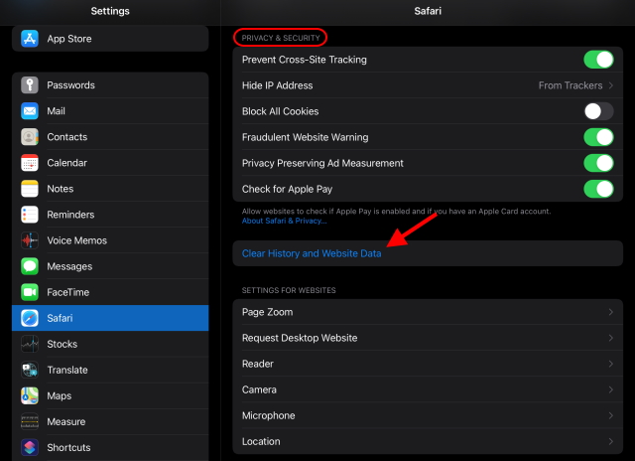This screenshot has height=461, width=635.
Task: Open the Hide IP Address setting
Action: point(428,85)
